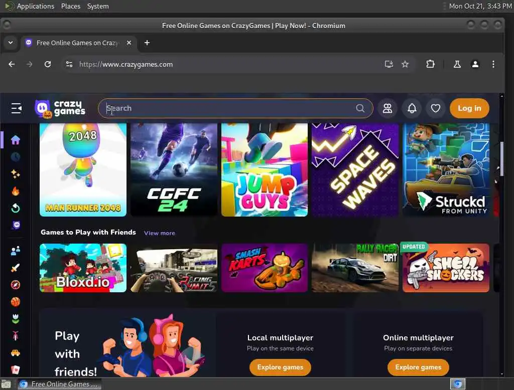Screen dimensions: 514x390
Task: Open the tulip flower category icon
Action: click(16, 319)
